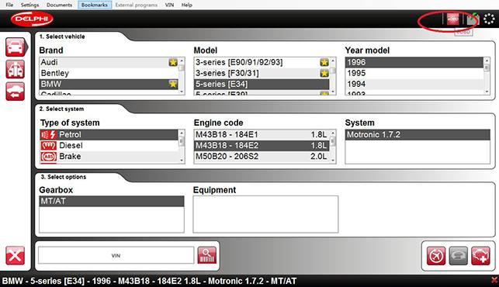Select engine code M50B20 - 206S2
Viewport: 499px width, 287px height.
(x=262, y=156)
